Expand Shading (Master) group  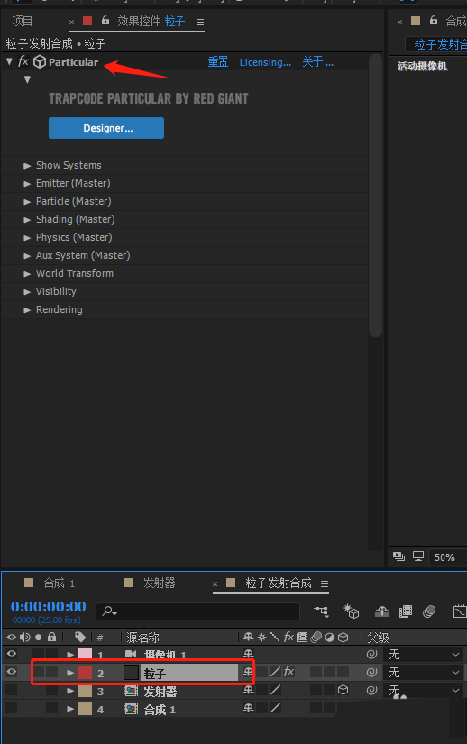click(27, 220)
